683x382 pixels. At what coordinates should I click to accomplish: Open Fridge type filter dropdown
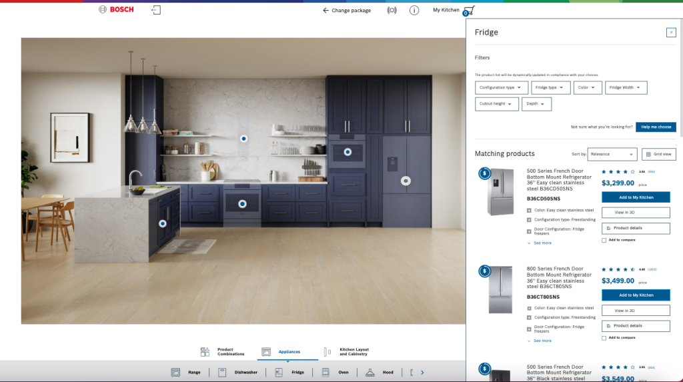(x=550, y=87)
